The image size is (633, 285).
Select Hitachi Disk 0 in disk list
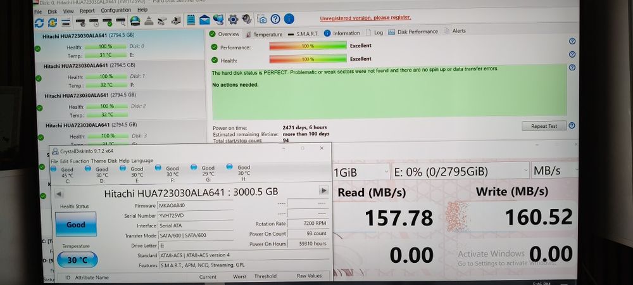pos(120,46)
